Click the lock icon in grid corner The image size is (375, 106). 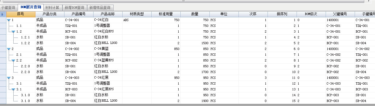click(x=2, y=14)
